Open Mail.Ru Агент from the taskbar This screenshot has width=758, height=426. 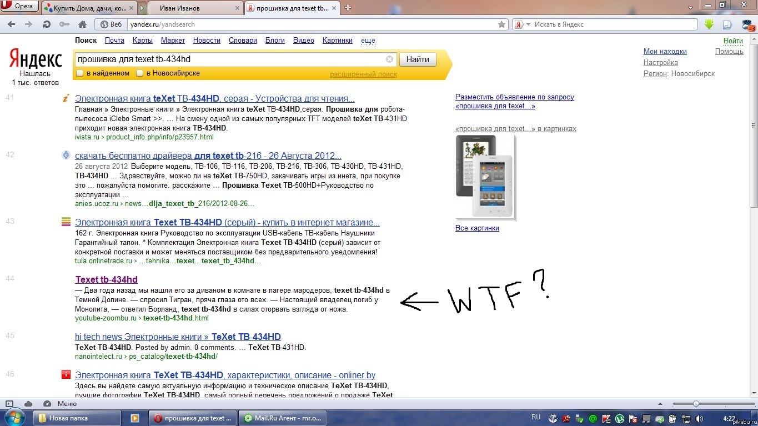[282, 418]
